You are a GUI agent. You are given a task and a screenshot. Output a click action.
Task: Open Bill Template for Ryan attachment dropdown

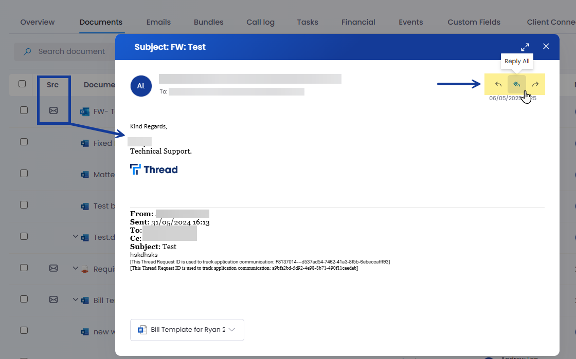pyautogui.click(x=231, y=330)
